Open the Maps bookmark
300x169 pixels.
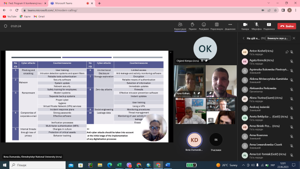(25, 16)
